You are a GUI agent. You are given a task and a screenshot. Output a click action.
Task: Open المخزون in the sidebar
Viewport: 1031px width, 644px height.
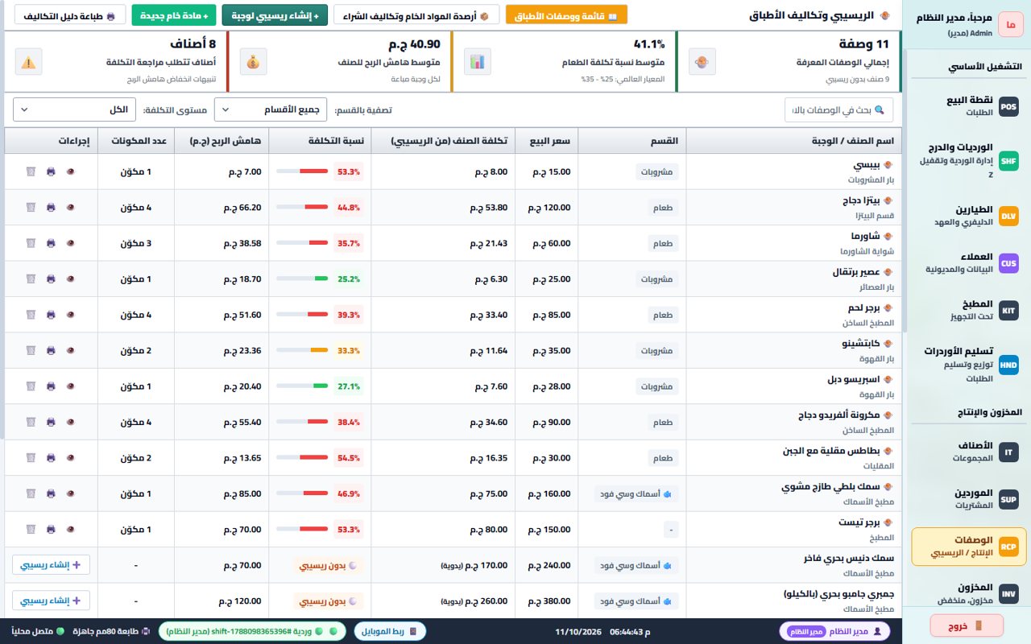coord(968,594)
